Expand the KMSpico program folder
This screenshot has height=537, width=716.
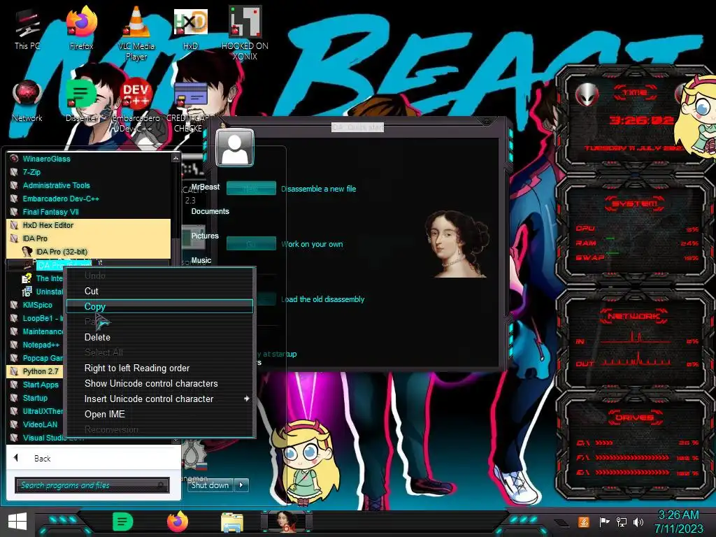37,305
